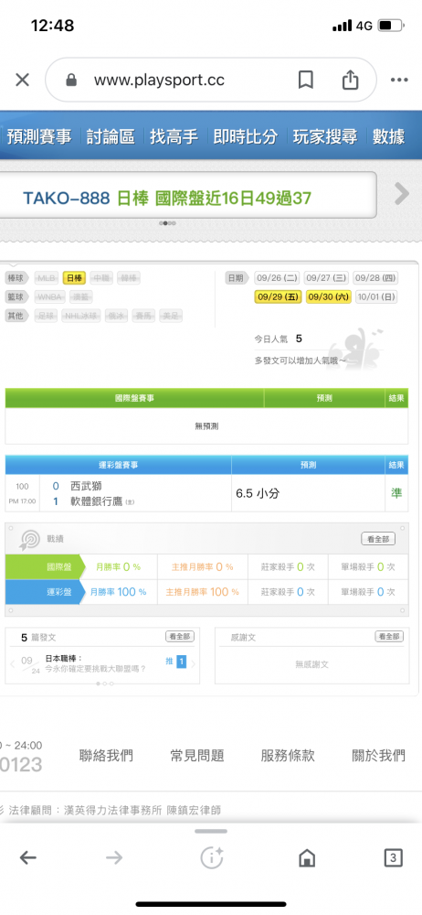Open the 聯絡我們 footer link

click(106, 756)
